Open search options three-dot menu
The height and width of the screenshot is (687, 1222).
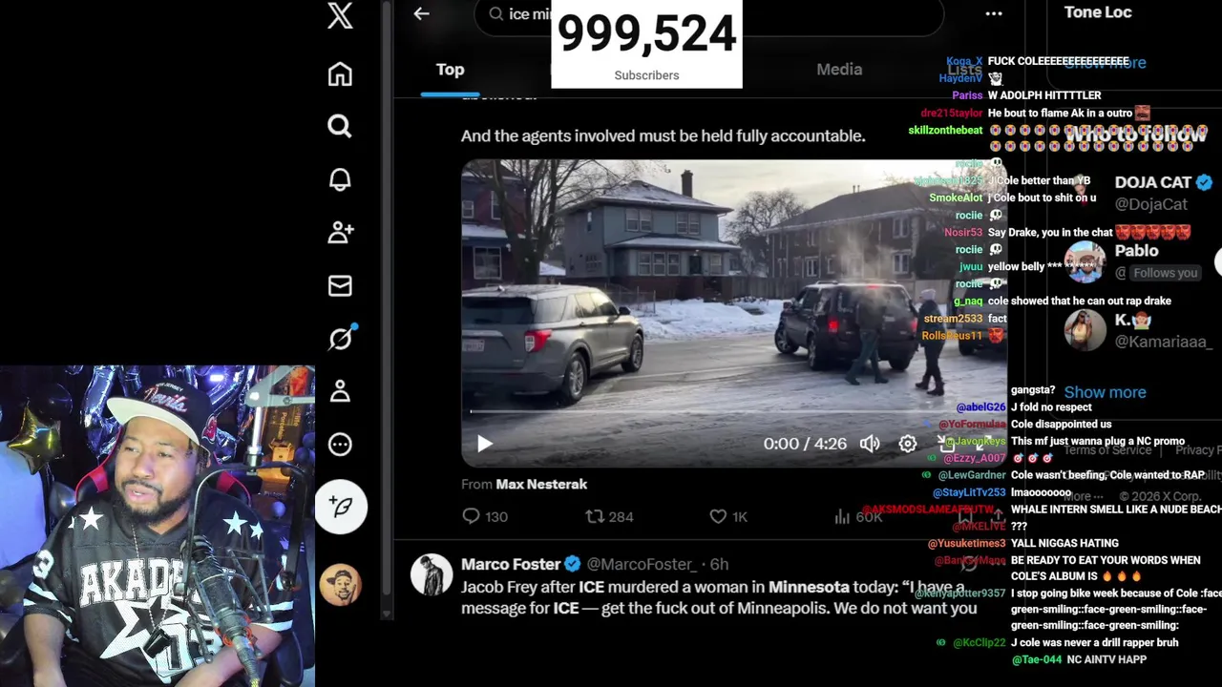pyautogui.click(x=994, y=13)
